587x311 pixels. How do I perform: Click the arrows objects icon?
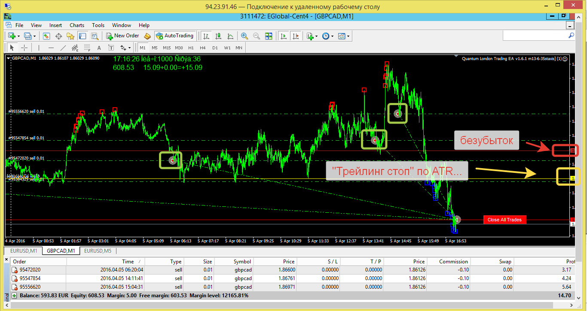123,48
